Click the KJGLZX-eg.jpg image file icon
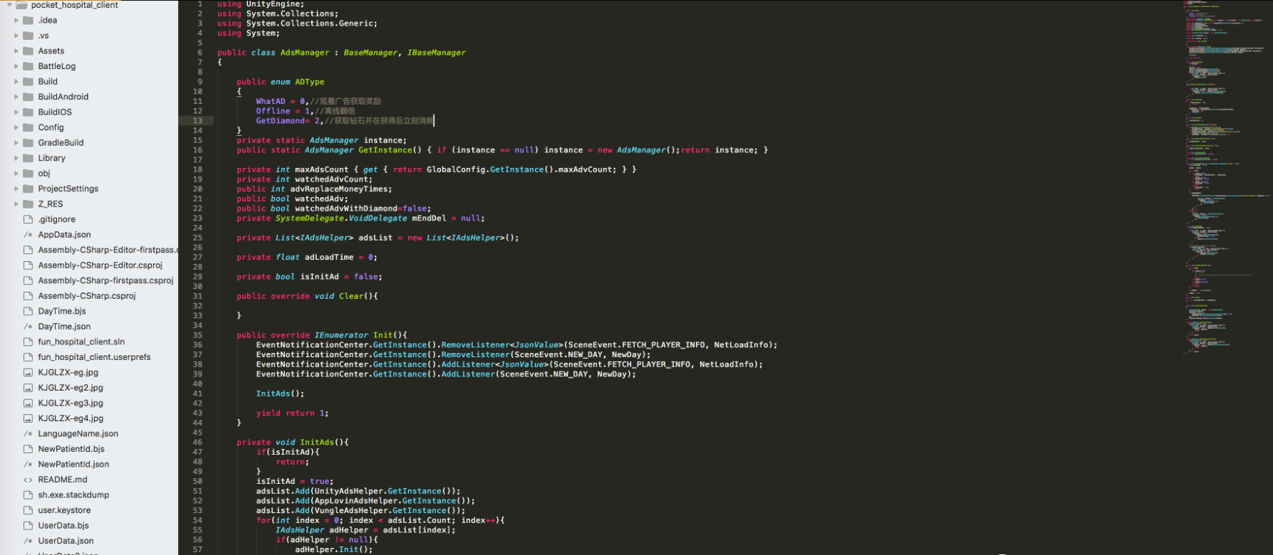1273x555 pixels. pos(28,372)
